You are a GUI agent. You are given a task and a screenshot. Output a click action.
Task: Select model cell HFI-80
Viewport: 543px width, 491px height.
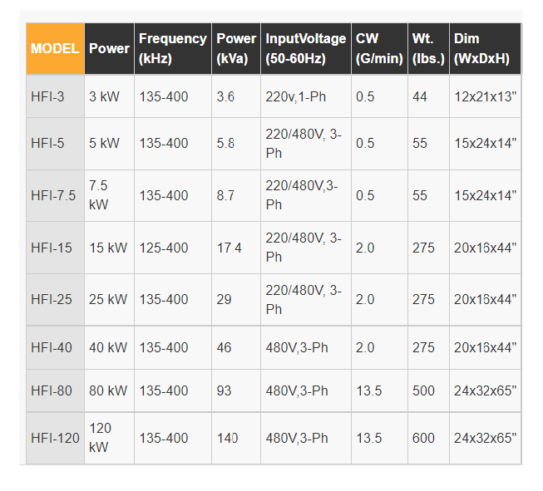[55, 390]
